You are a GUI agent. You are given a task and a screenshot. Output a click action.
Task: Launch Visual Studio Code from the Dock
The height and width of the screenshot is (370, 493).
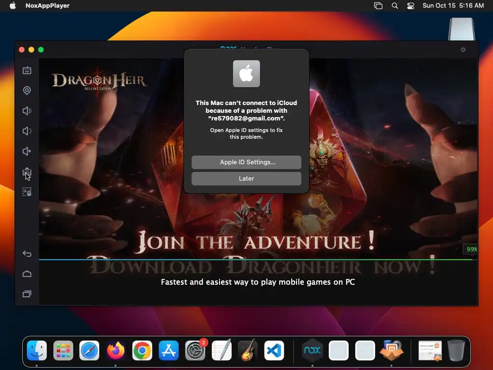(274, 351)
